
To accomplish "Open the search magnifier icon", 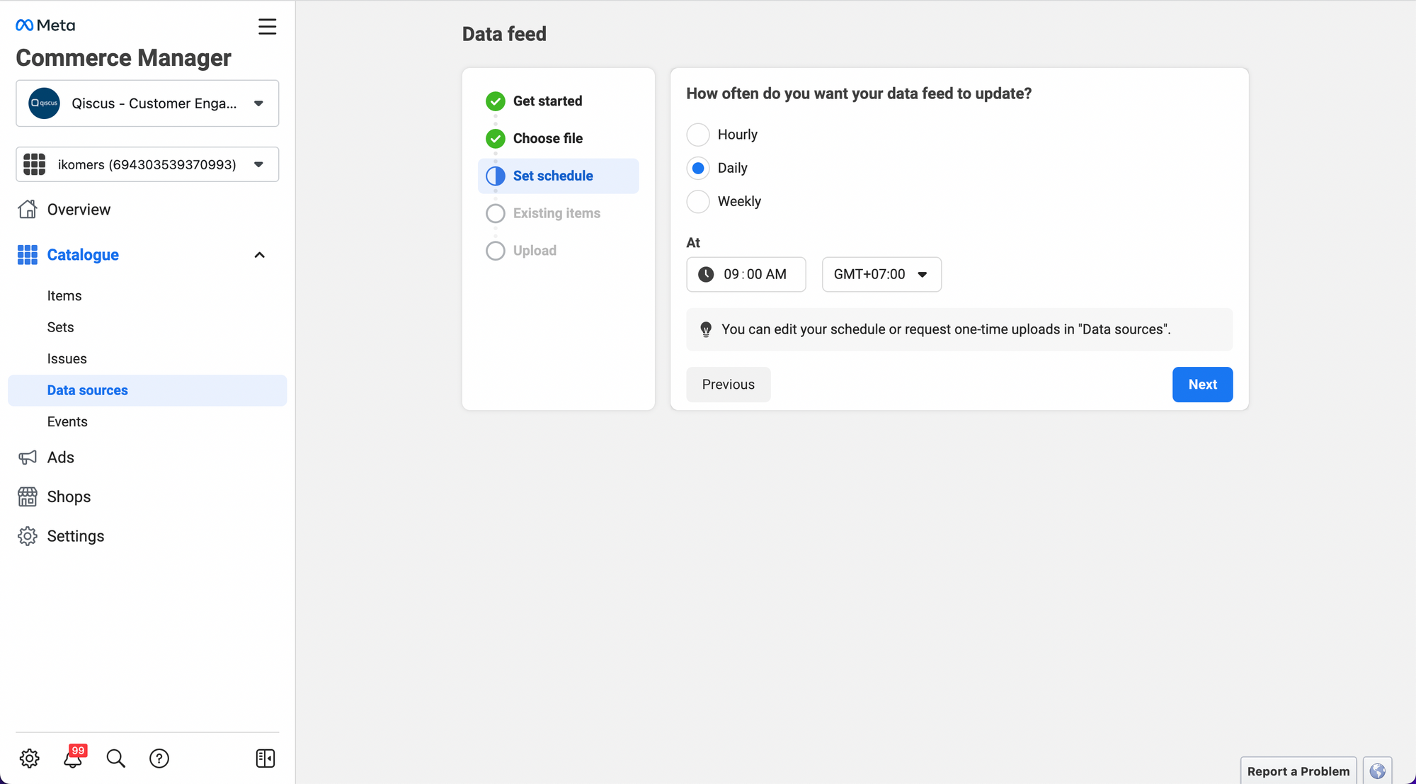I will pyautogui.click(x=116, y=759).
